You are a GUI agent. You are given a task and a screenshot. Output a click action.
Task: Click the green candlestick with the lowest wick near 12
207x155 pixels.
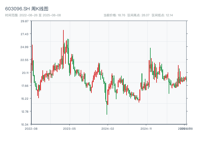click(107, 108)
